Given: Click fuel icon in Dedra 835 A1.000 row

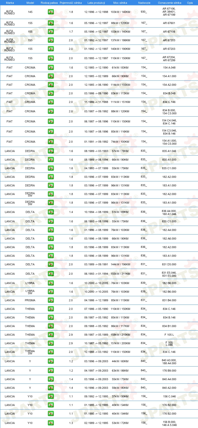Looking at the screenshot, I should (x=51, y=160).
